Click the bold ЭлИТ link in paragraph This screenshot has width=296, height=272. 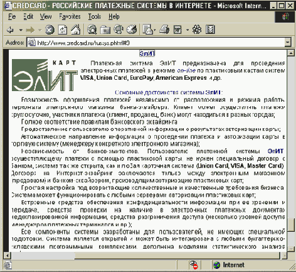[x=275, y=151]
